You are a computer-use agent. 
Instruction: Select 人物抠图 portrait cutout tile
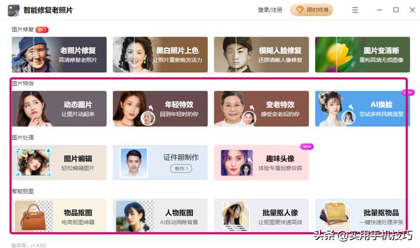[x=160, y=215]
